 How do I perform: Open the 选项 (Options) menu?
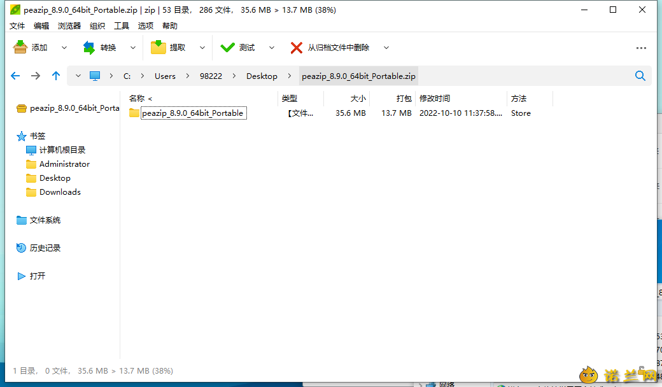(146, 25)
